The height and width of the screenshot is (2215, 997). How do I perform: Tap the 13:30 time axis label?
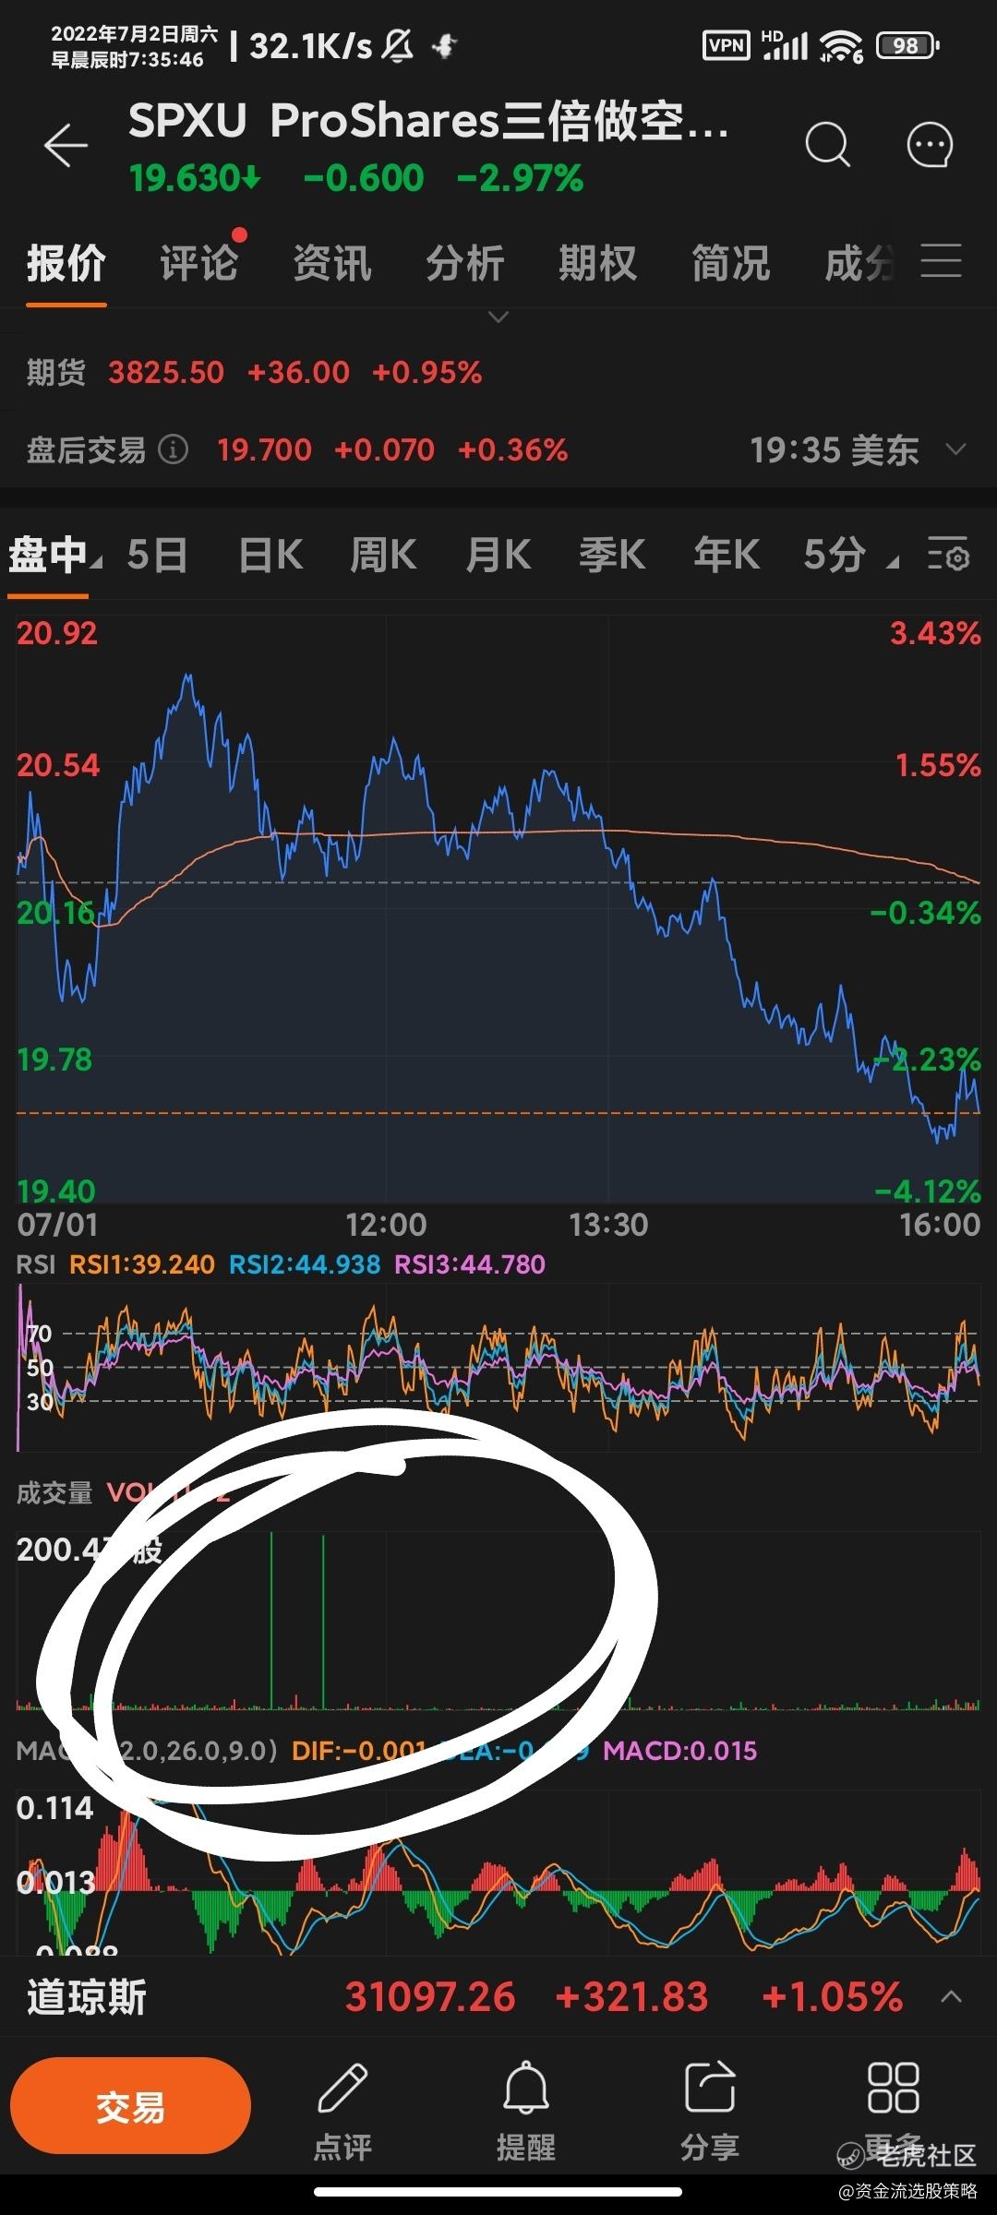coord(608,1225)
